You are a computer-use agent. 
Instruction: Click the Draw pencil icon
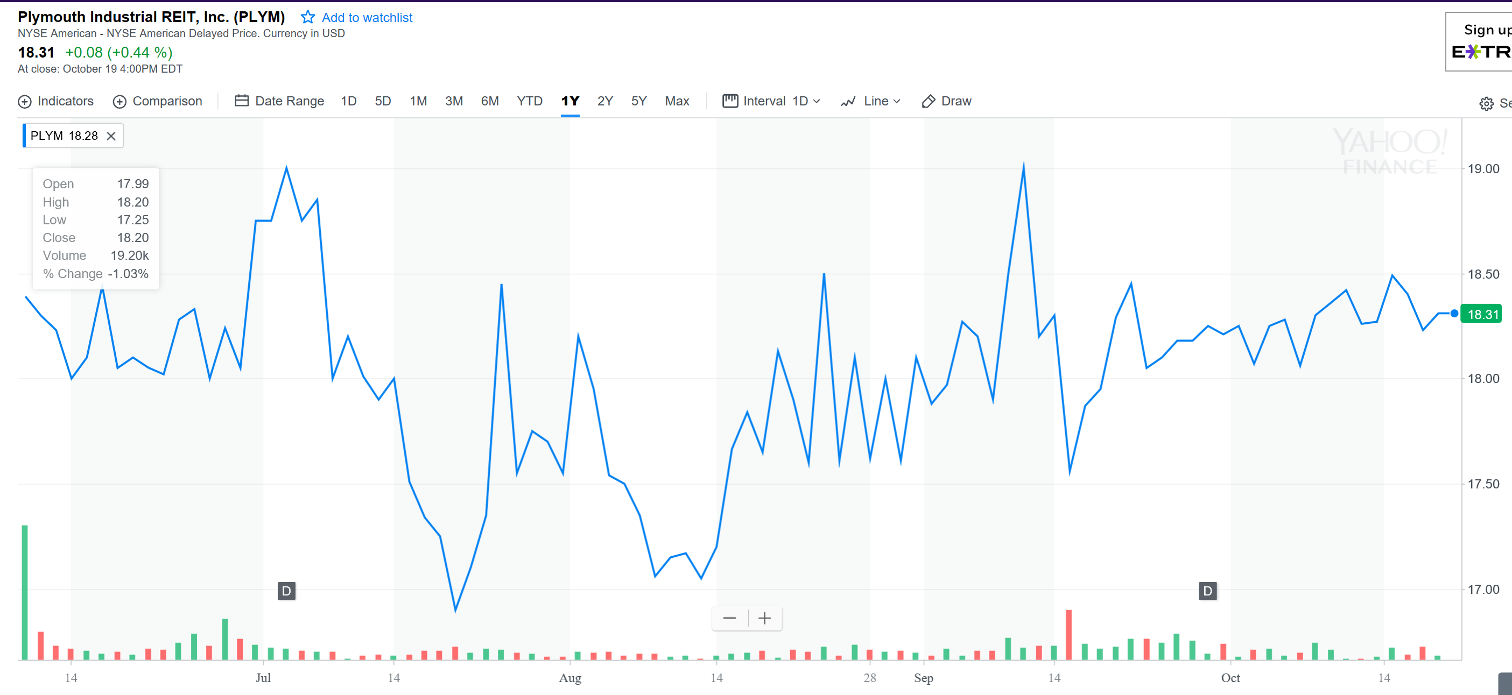(x=928, y=102)
